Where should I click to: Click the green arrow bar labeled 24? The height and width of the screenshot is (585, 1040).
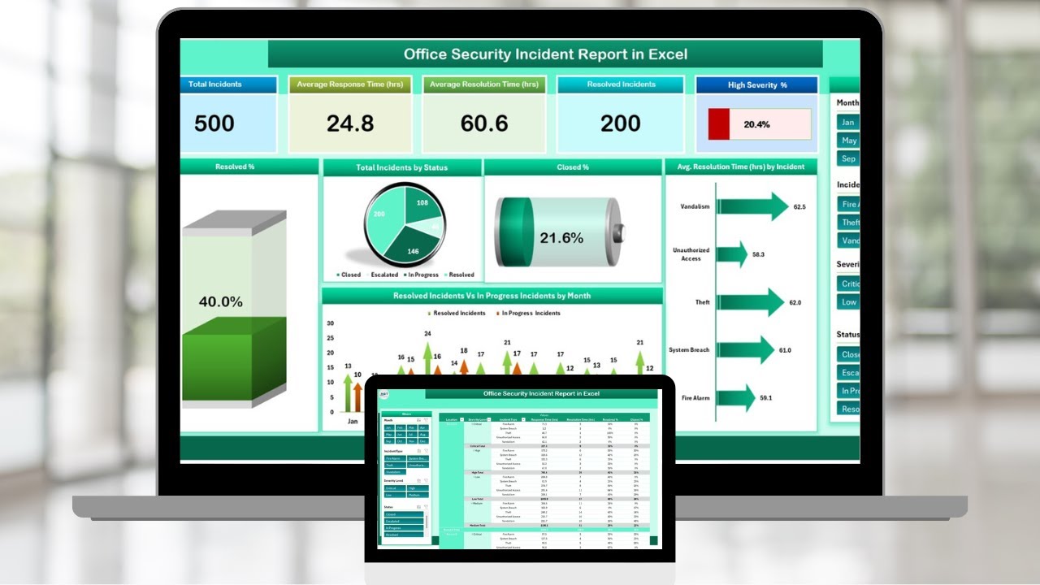tap(427, 357)
